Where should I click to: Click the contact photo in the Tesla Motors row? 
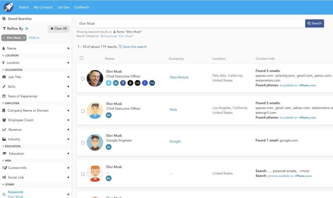95,78
